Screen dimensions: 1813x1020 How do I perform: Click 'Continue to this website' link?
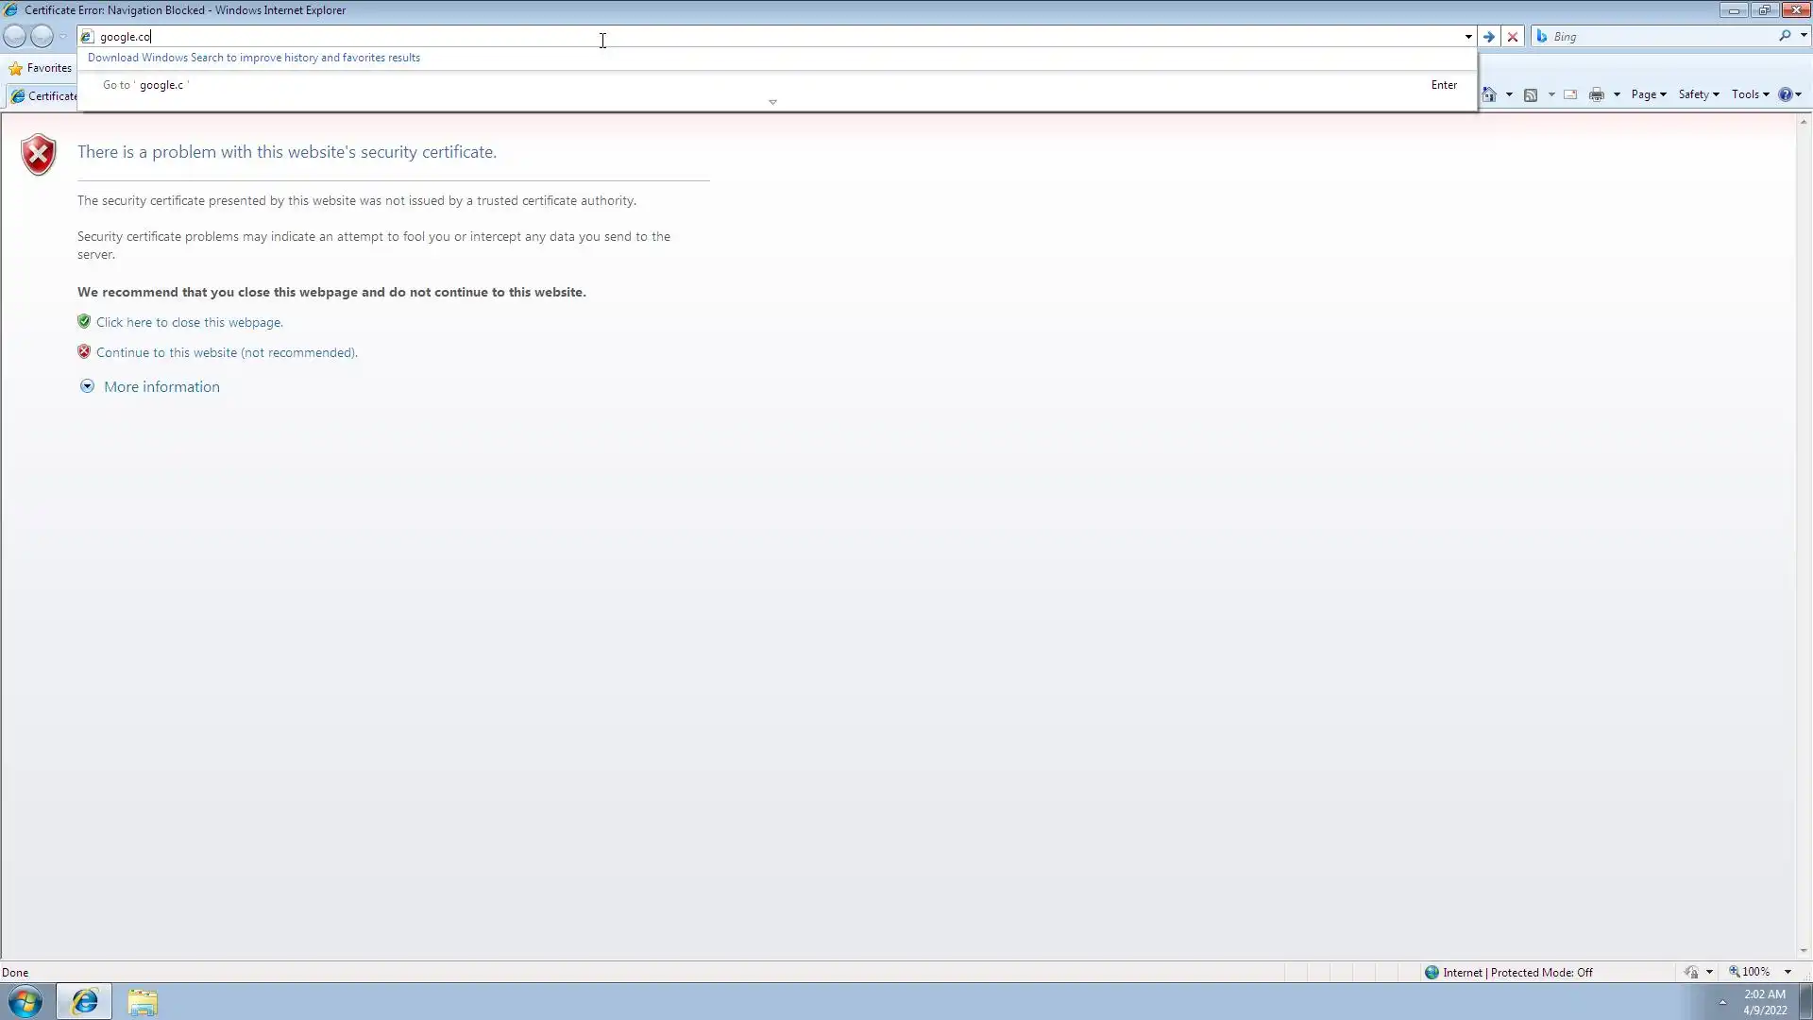tap(227, 352)
